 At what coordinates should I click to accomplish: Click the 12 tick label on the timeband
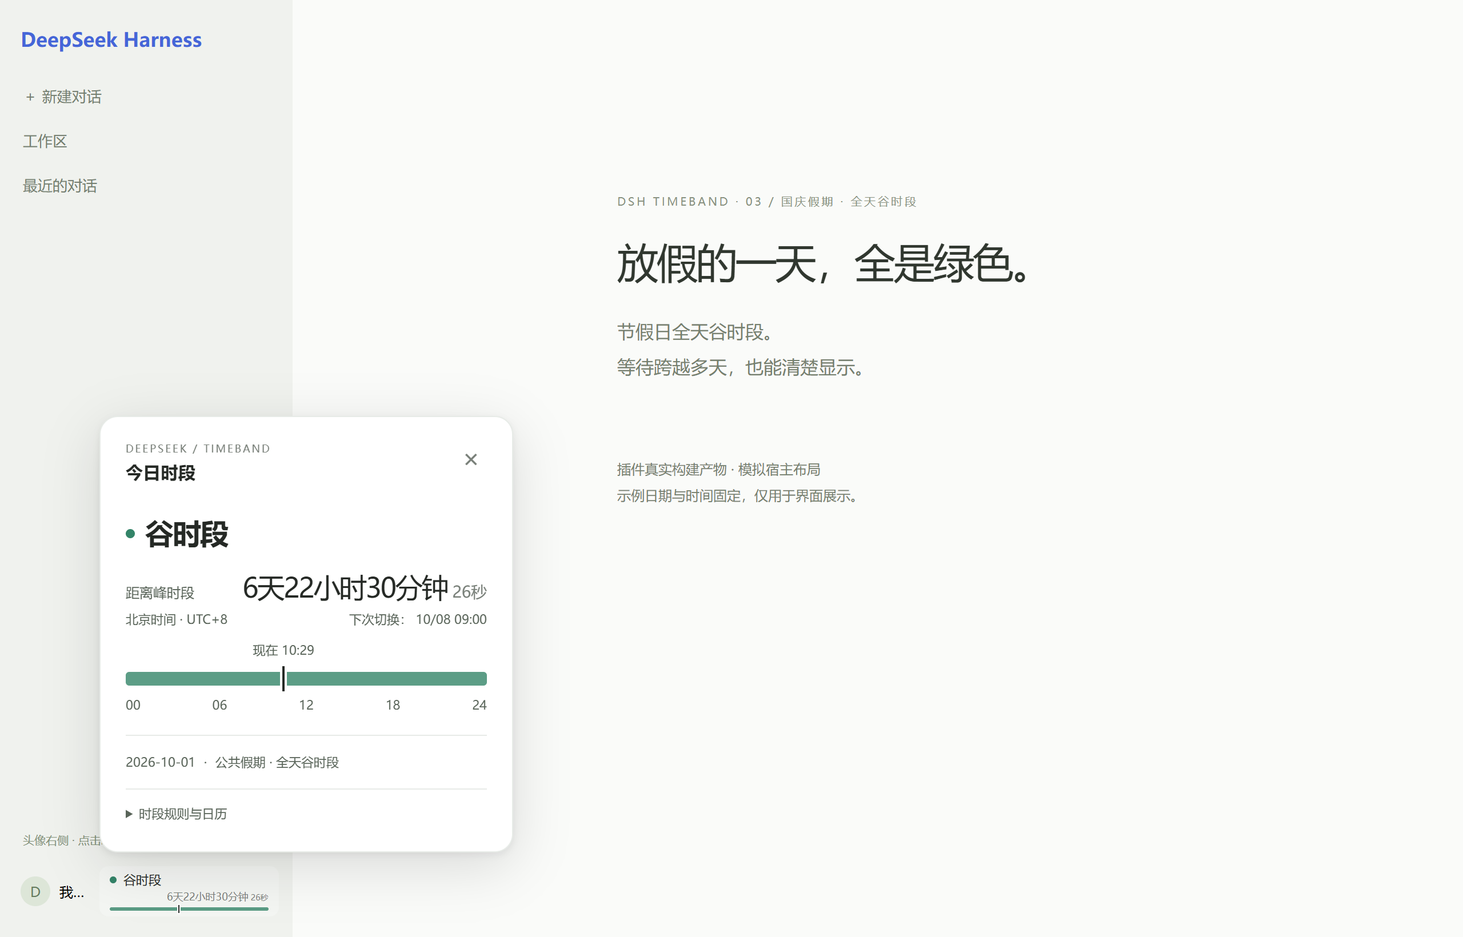pos(306,704)
